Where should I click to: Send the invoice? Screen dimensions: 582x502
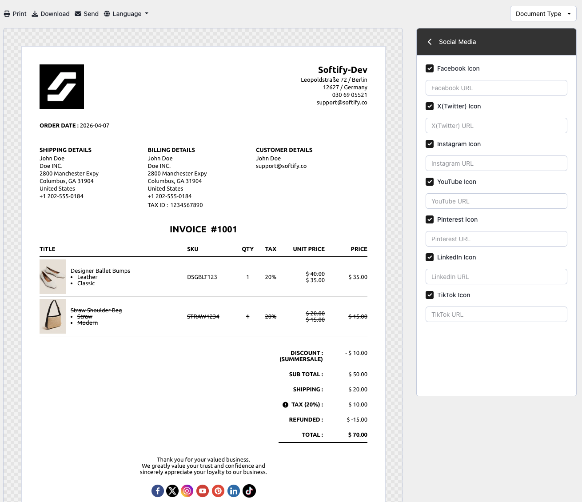[x=87, y=14]
